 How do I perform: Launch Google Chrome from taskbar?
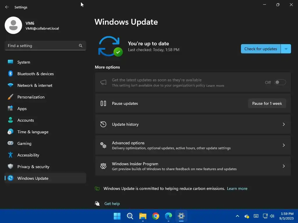[x=156, y=216]
